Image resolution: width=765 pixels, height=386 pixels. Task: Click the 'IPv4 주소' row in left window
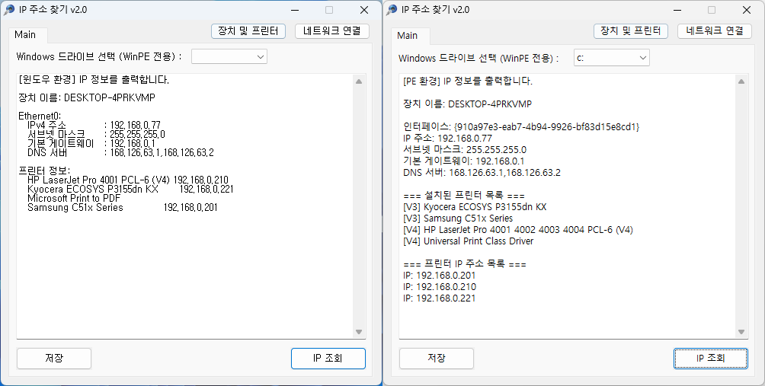click(94, 126)
